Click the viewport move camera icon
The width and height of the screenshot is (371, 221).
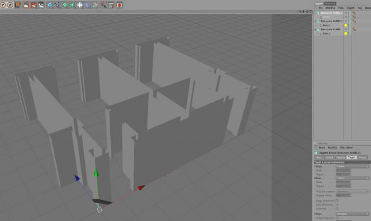coord(300,11)
